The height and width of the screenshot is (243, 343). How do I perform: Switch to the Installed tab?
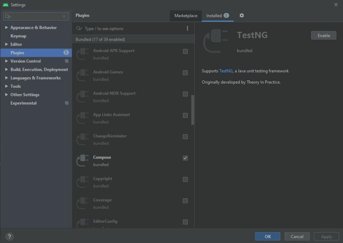tap(217, 16)
